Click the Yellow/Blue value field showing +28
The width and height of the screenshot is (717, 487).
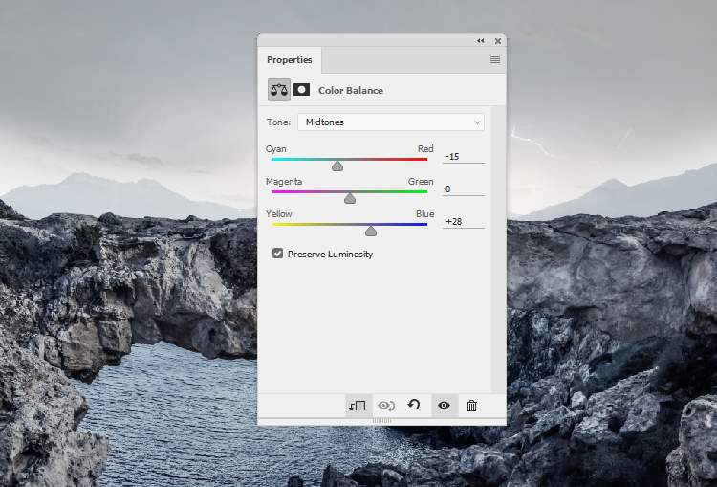coord(463,221)
